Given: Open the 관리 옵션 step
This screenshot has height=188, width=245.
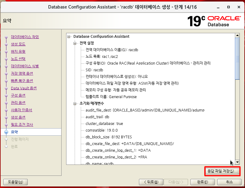Looking at the screenshot, I should [18, 102].
